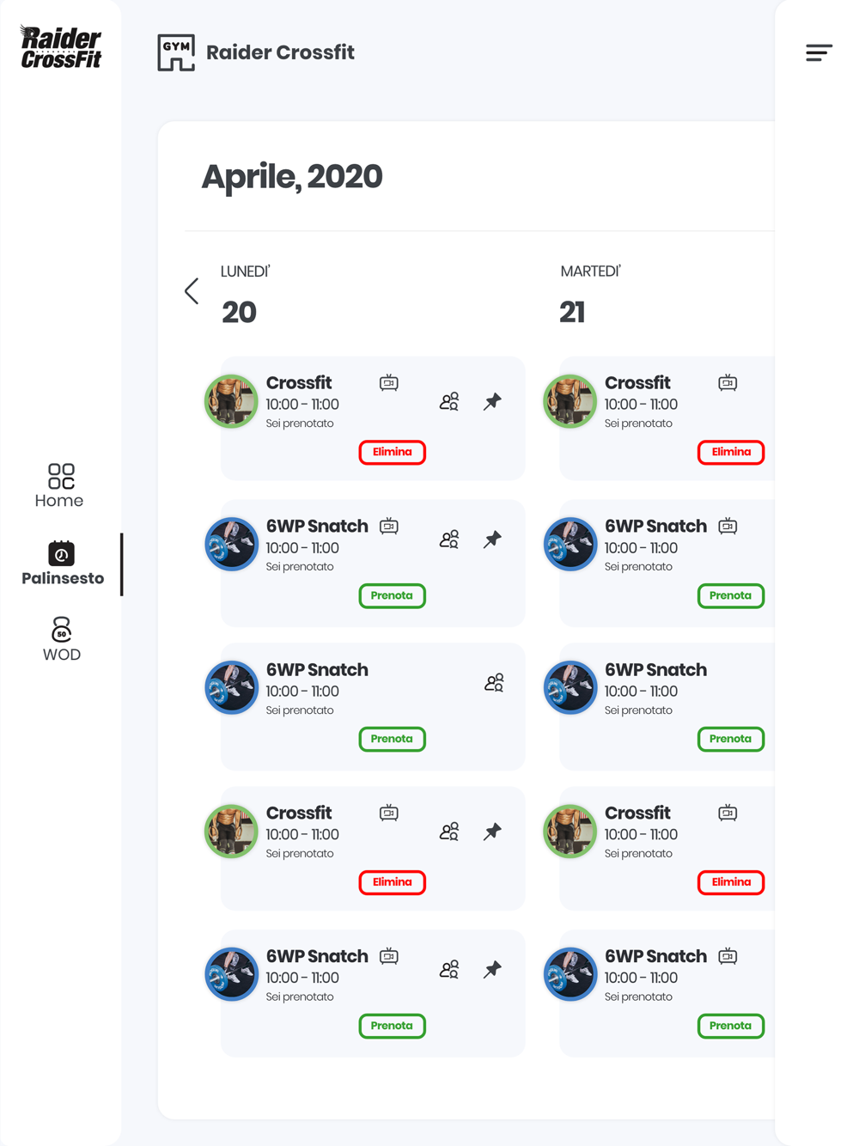Pin the first Monday Crossfit class
This screenshot has width=859, height=1146.
point(492,401)
